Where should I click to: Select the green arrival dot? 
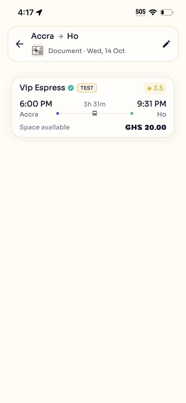(132, 113)
